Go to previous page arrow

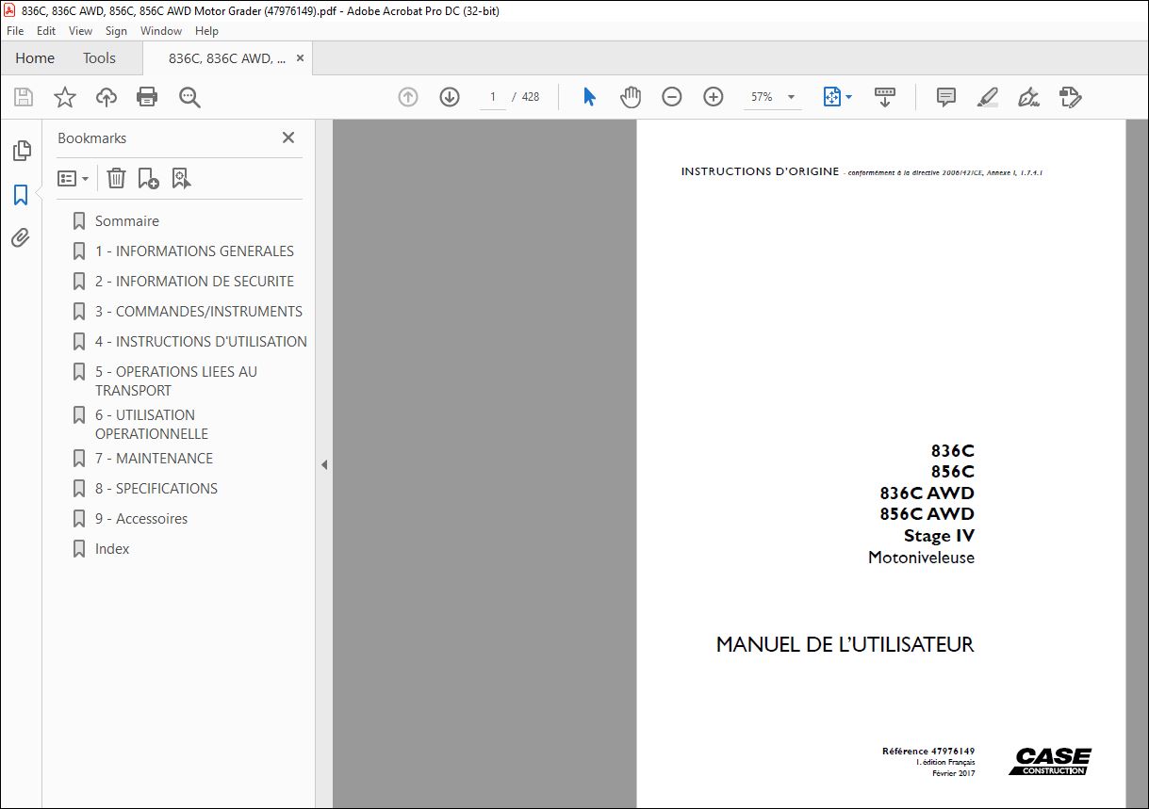tap(408, 97)
